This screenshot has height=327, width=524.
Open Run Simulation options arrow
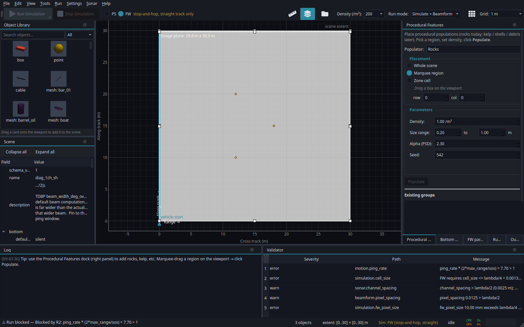(50, 17)
